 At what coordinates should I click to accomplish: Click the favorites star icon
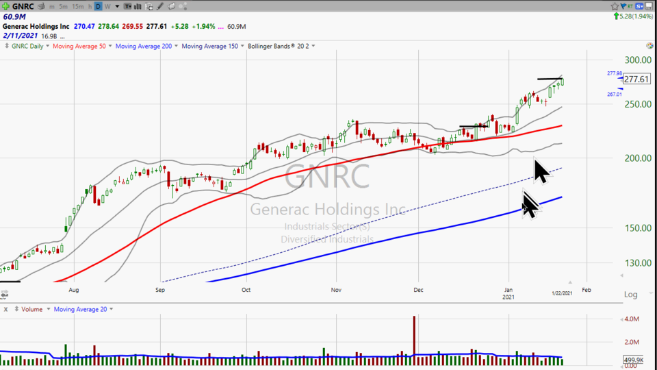coord(615,6)
